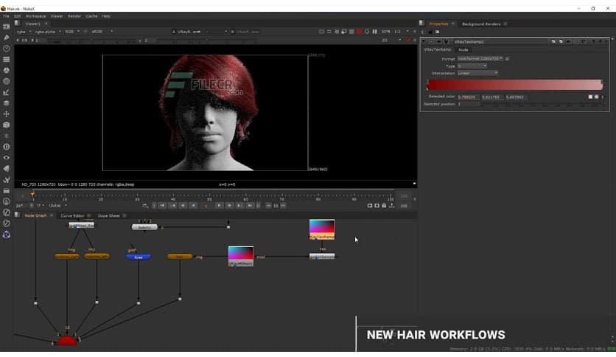This screenshot has height=357, width=616.
Task: Open the Color nodes toolbar menu
Action: click(7, 70)
